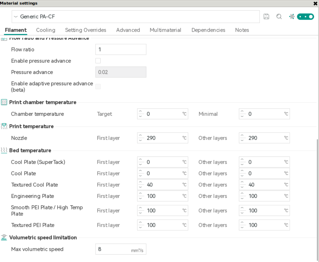
Task: Click the Volumetric speed limitation icon
Action: (4, 237)
